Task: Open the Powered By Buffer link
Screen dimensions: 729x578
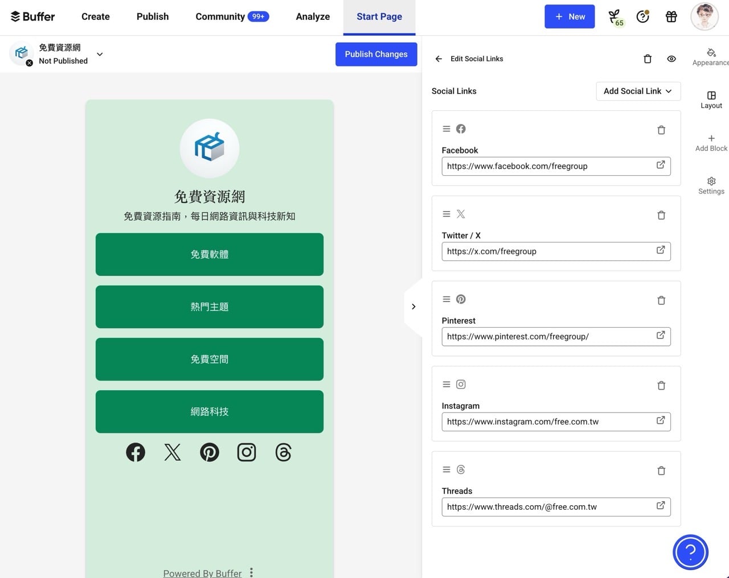Action: 202,573
